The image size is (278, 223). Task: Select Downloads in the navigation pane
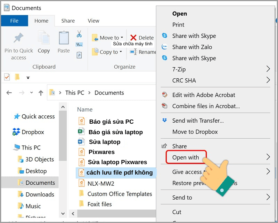(x=40, y=194)
